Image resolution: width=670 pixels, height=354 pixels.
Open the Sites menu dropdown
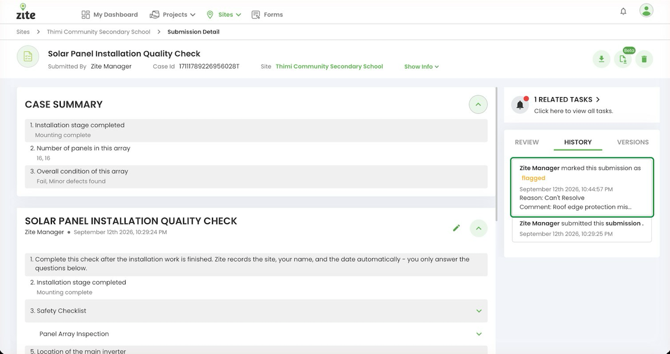[x=224, y=15]
